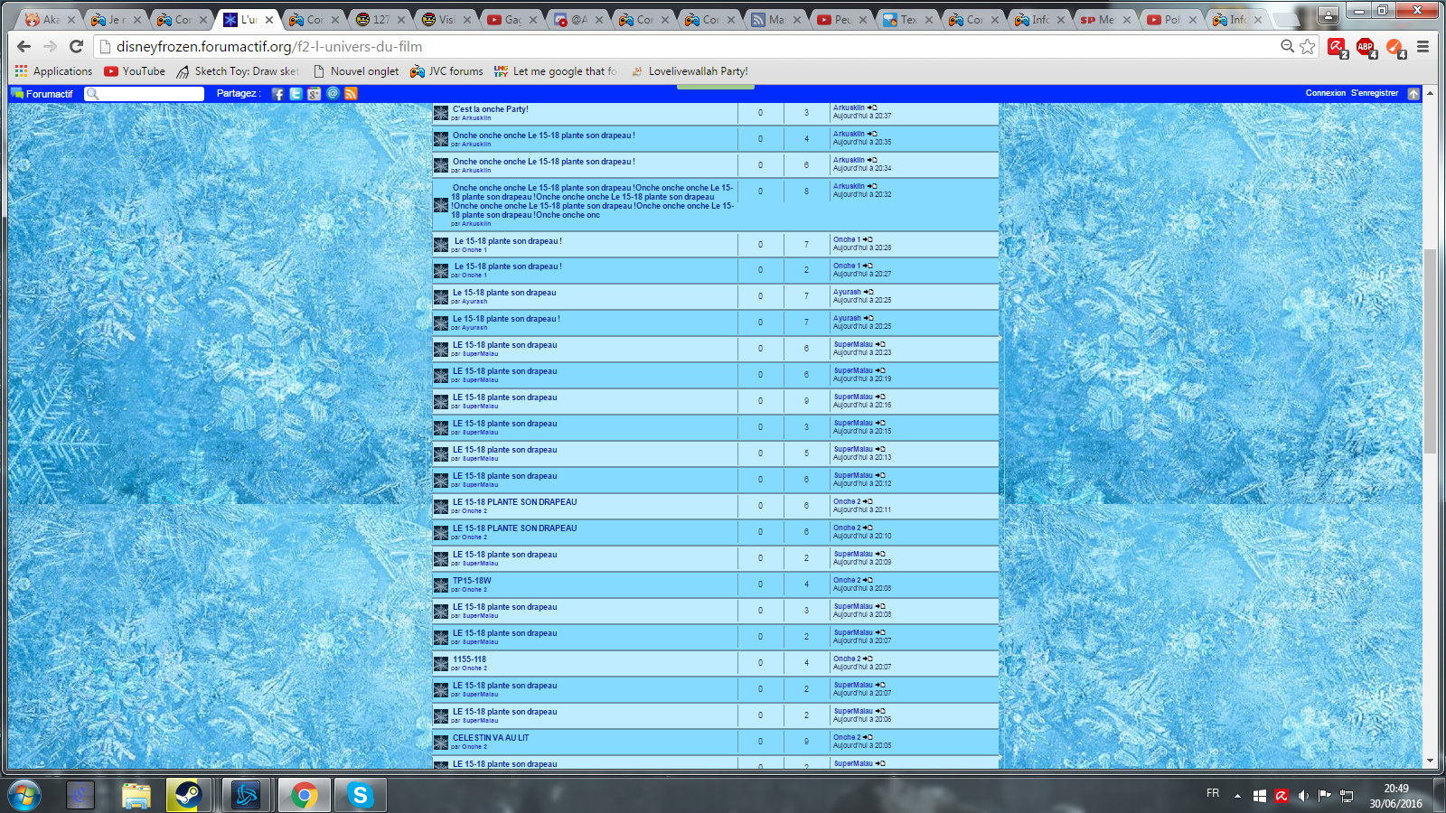Open the topic '1155-118'
Screen dimensions: 1446x813
pyautogui.click(x=469, y=659)
